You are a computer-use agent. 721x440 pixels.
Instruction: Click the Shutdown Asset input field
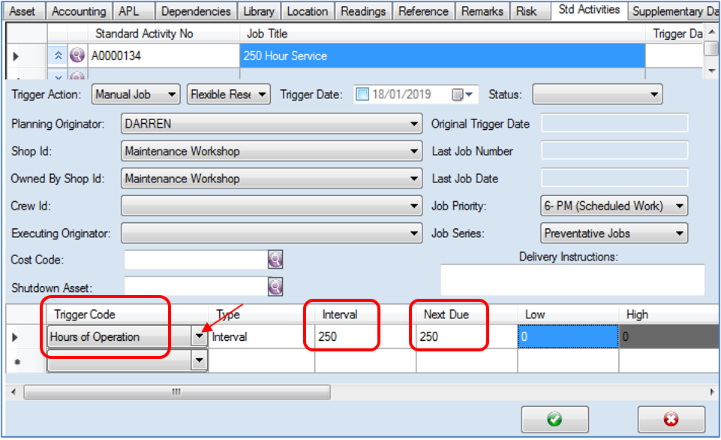[x=196, y=287]
